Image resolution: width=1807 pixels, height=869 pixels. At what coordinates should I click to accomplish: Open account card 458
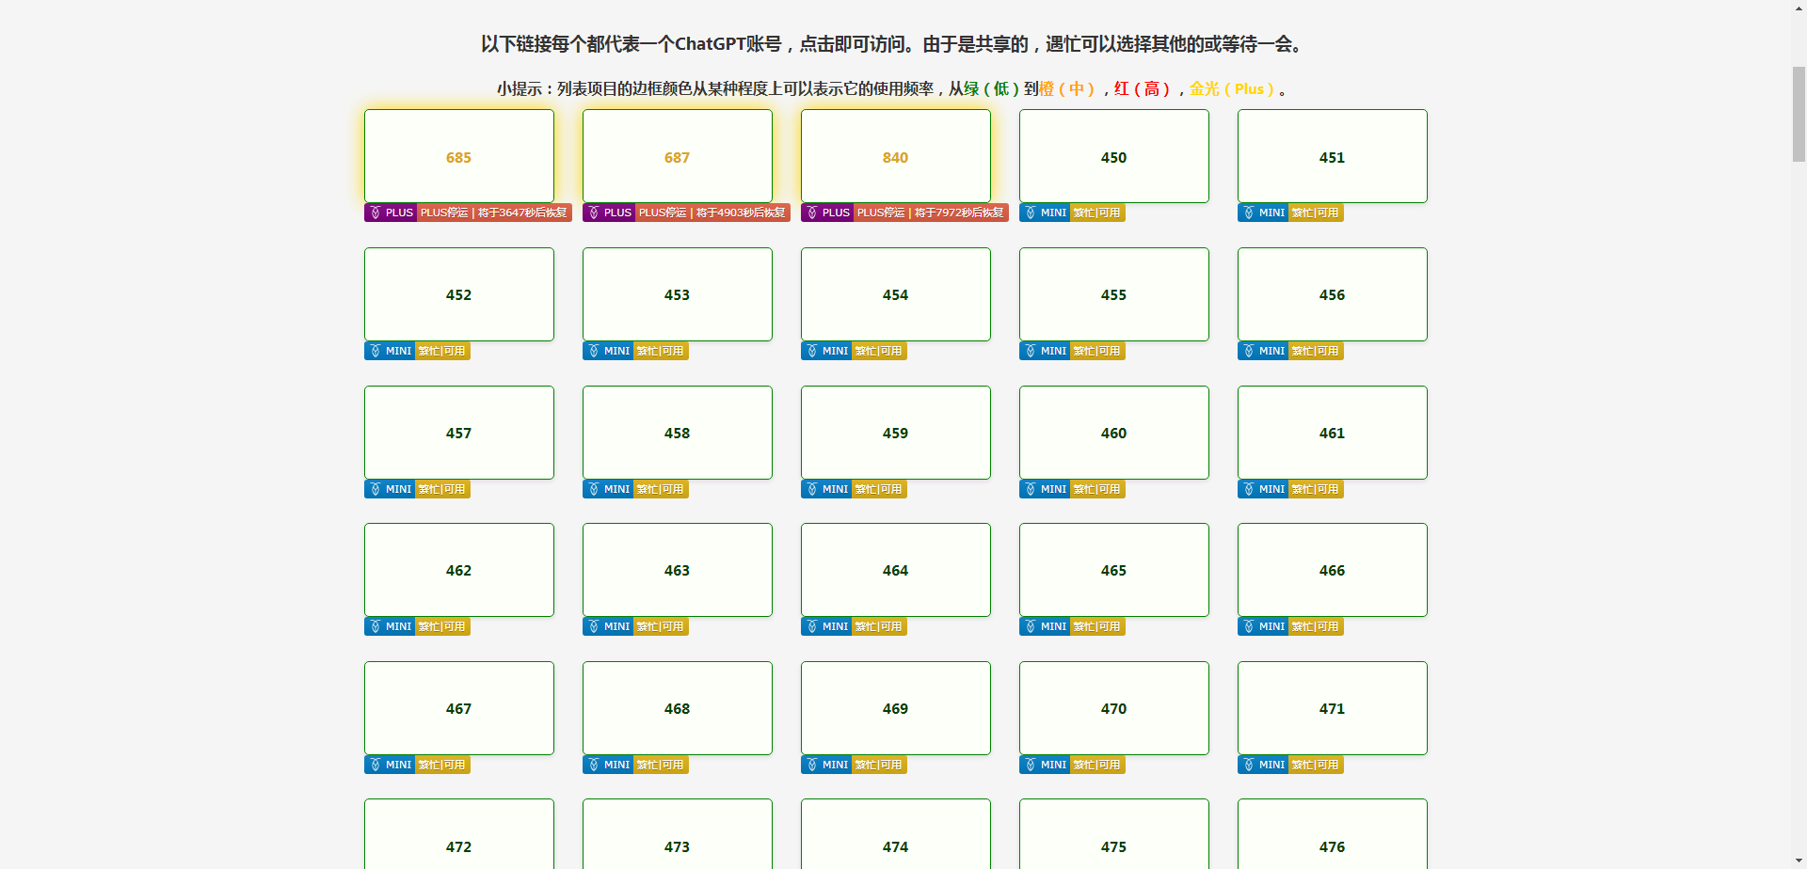tap(678, 433)
